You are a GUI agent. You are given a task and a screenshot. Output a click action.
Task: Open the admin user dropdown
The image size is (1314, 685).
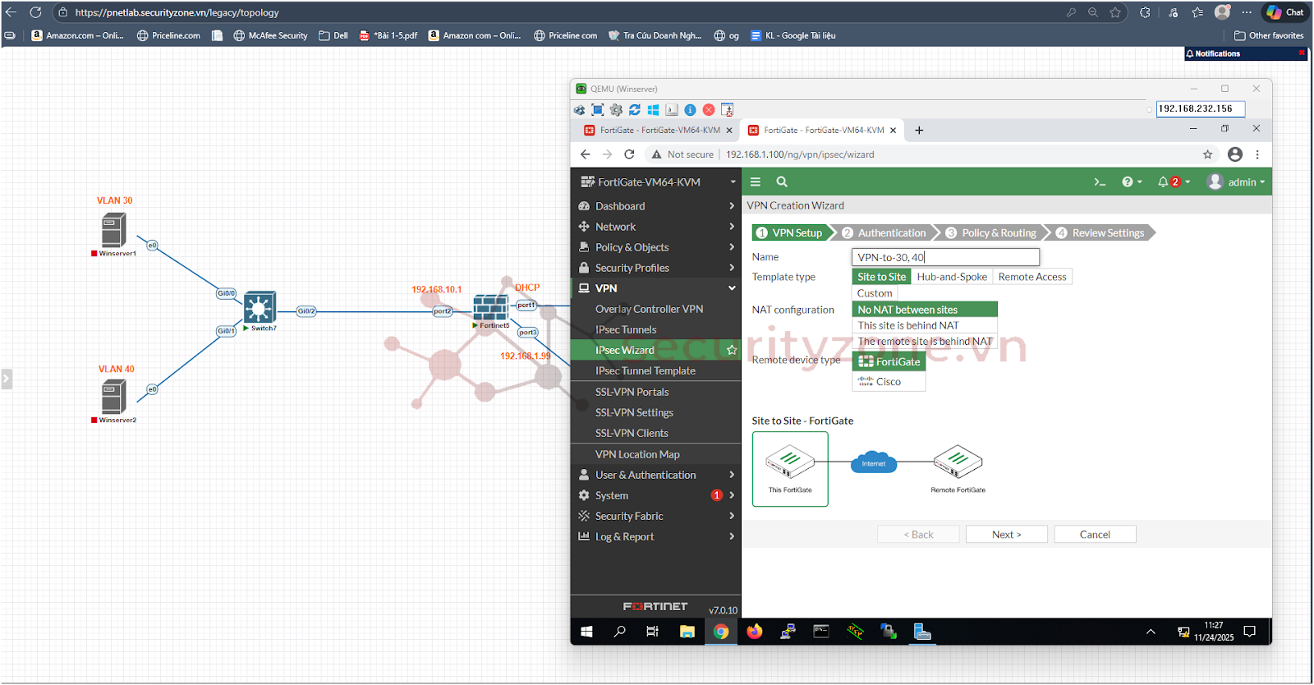click(x=1236, y=182)
